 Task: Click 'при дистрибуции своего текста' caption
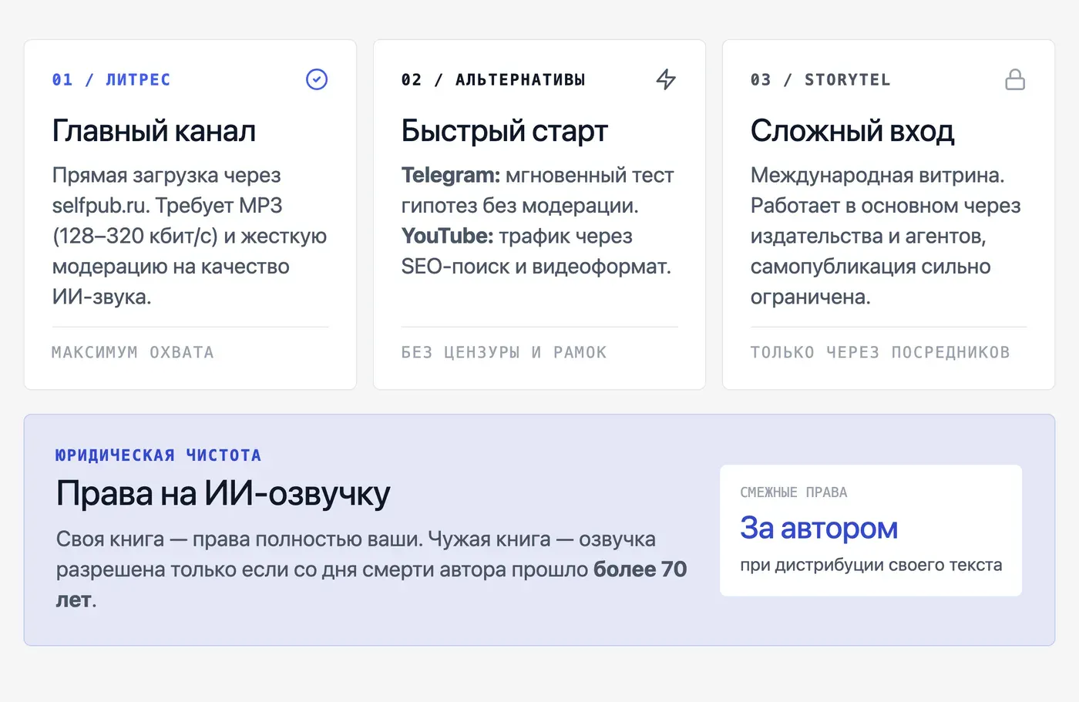(x=871, y=565)
